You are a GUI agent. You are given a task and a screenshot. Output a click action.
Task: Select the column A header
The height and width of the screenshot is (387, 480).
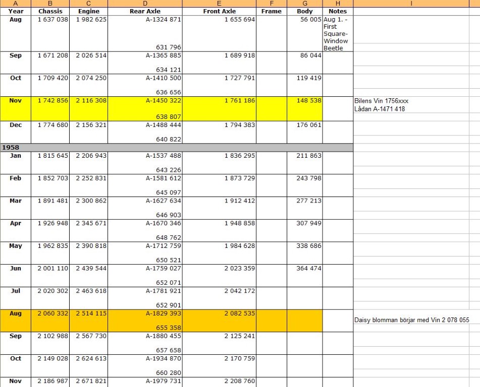(16, 4)
